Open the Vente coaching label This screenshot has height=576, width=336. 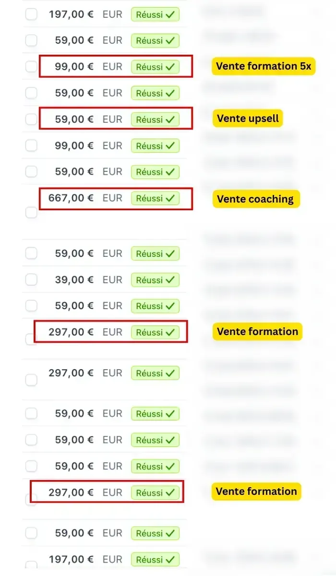pyautogui.click(x=255, y=199)
